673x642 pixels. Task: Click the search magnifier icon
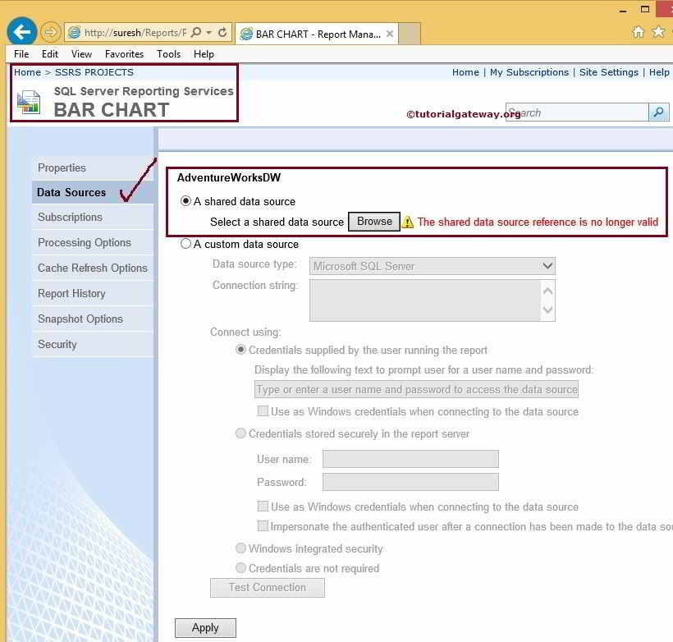(x=657, y=112)
